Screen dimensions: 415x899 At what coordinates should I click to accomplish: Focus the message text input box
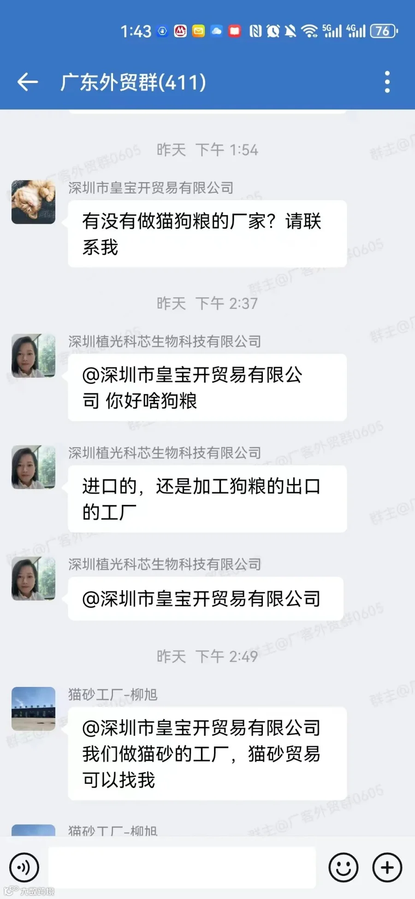[182, 867]
